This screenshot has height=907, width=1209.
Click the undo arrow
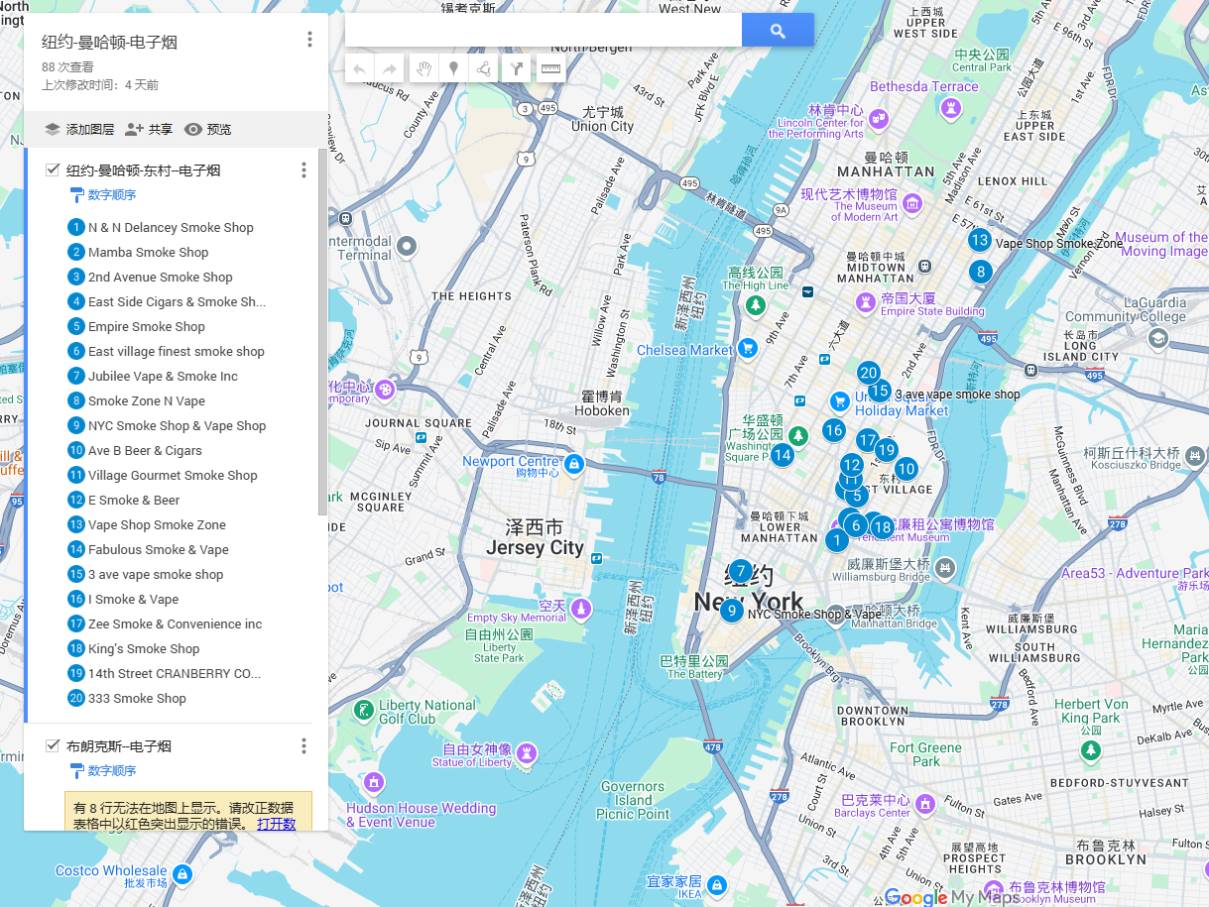coord(359,69)
